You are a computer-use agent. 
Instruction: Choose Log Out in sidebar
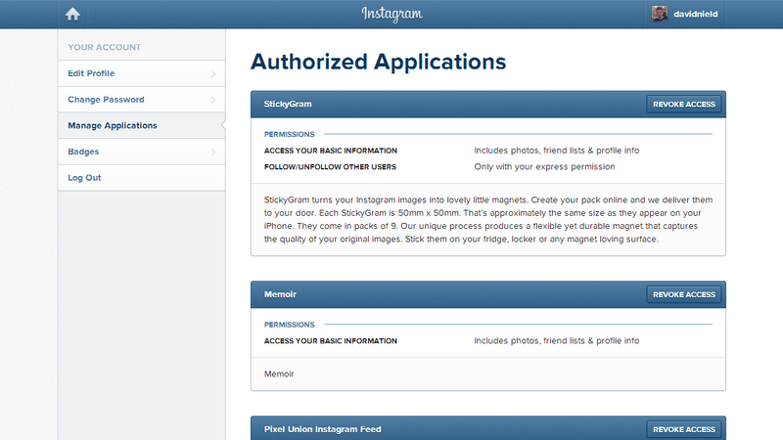[141, 178]
